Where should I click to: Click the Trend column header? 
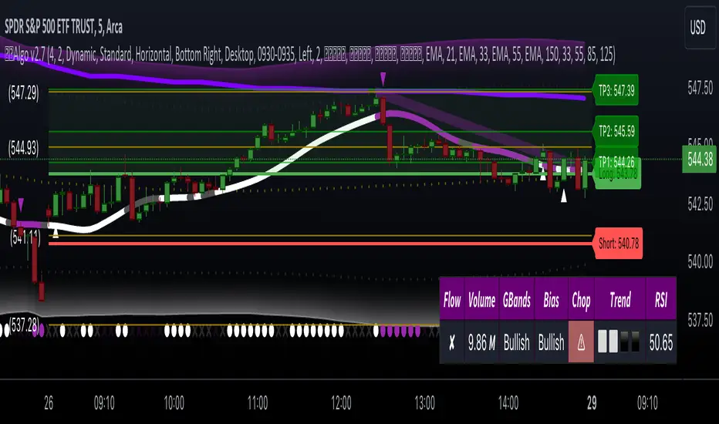point(620,300)
